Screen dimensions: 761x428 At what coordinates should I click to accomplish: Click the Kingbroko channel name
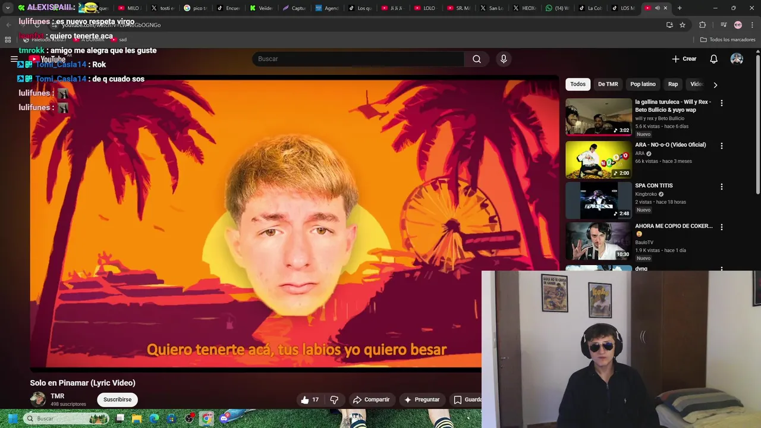coord(646,194)
